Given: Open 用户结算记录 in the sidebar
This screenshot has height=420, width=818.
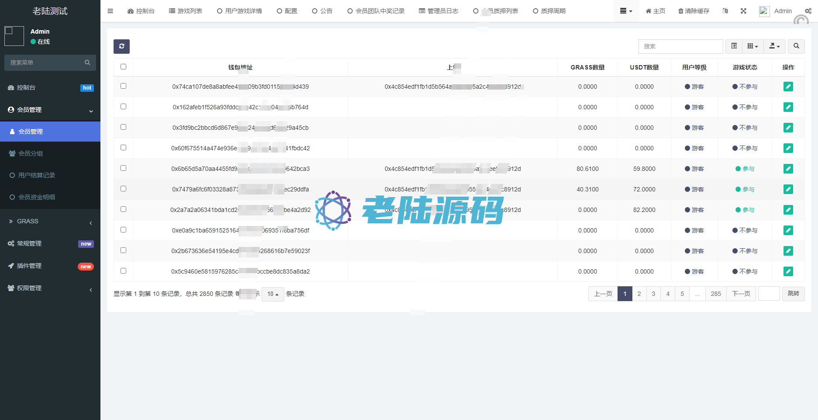Looking at the screenshot, I should click(37, 175).
